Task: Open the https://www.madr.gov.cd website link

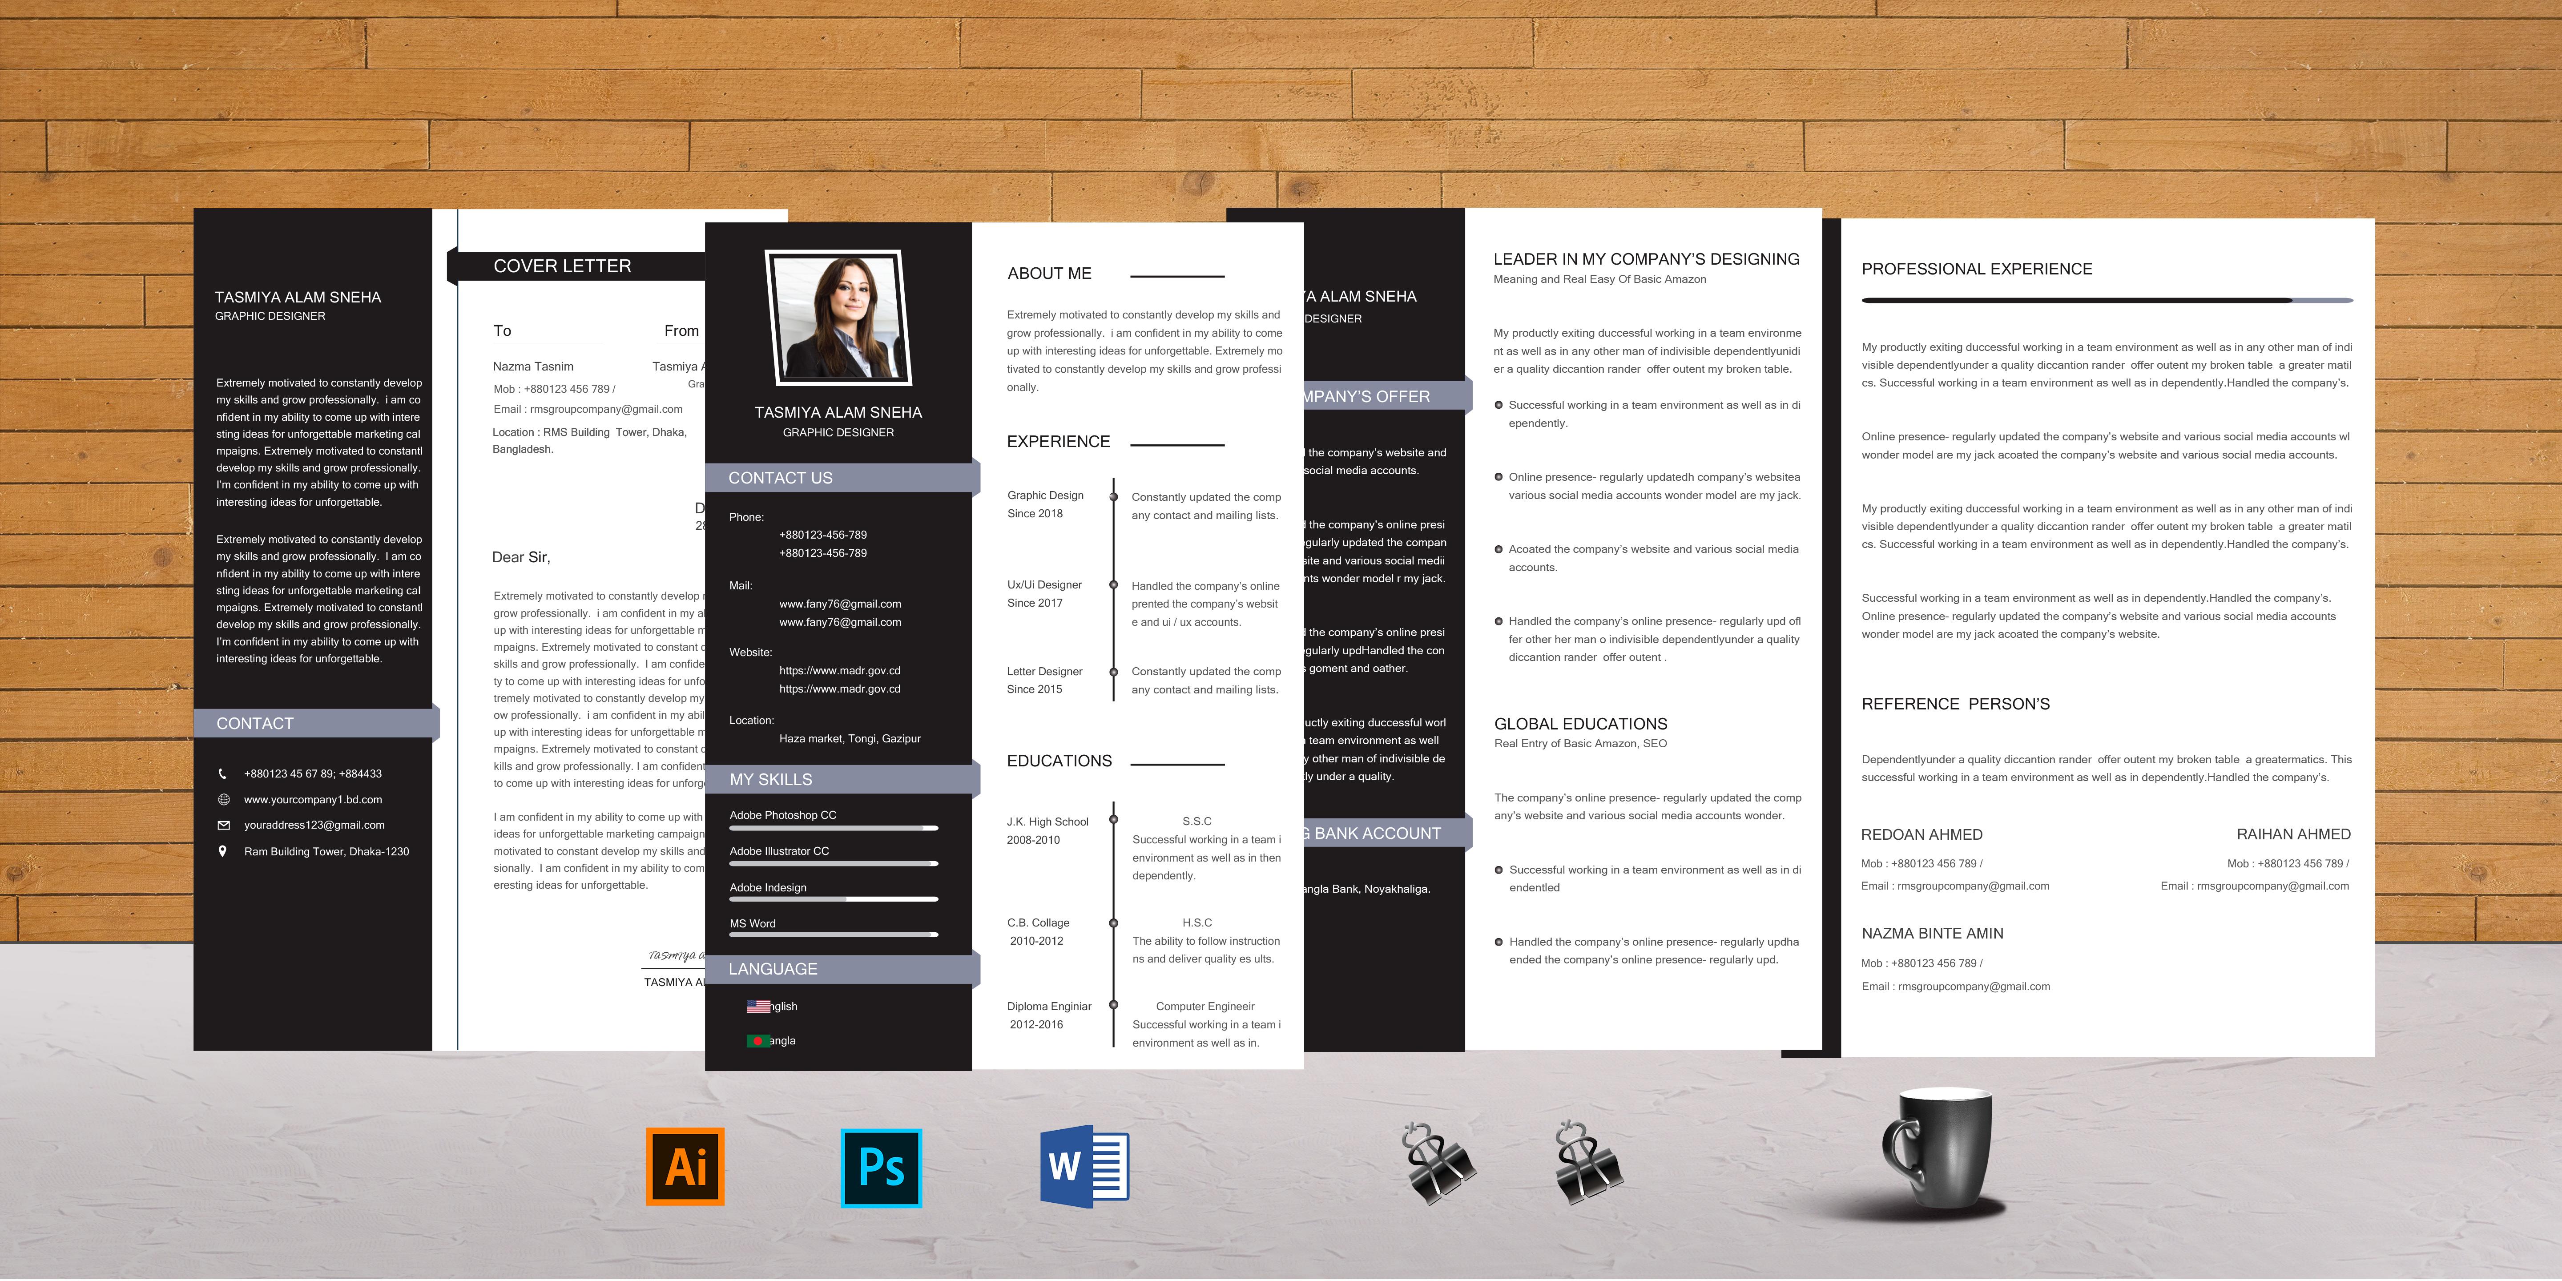Action: click(x=839, y=670)
